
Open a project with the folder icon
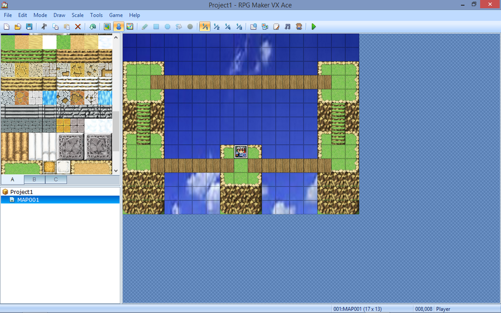pyautogui.click(x=18, y=26)
